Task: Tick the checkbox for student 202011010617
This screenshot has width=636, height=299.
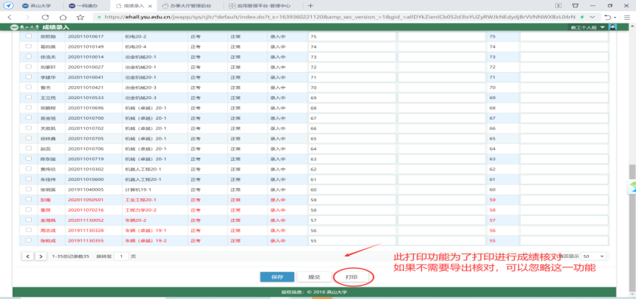Action: [29, 35]
